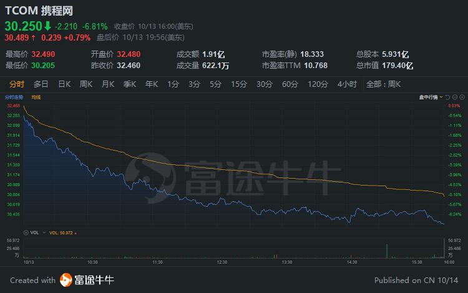
Task: Toggle the 均线 average line legend
Action: pyautogui.click(x=36, y=97)
